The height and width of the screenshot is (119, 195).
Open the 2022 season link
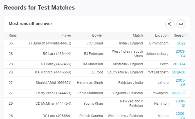click(181, 43)
